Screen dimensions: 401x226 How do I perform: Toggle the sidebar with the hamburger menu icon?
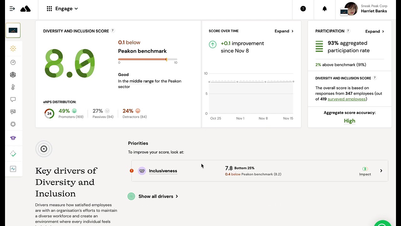(x=12, y=9)
